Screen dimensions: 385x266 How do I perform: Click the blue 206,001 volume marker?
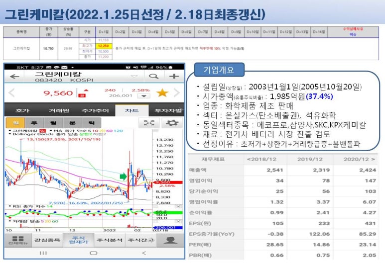[x=167, y=228]
